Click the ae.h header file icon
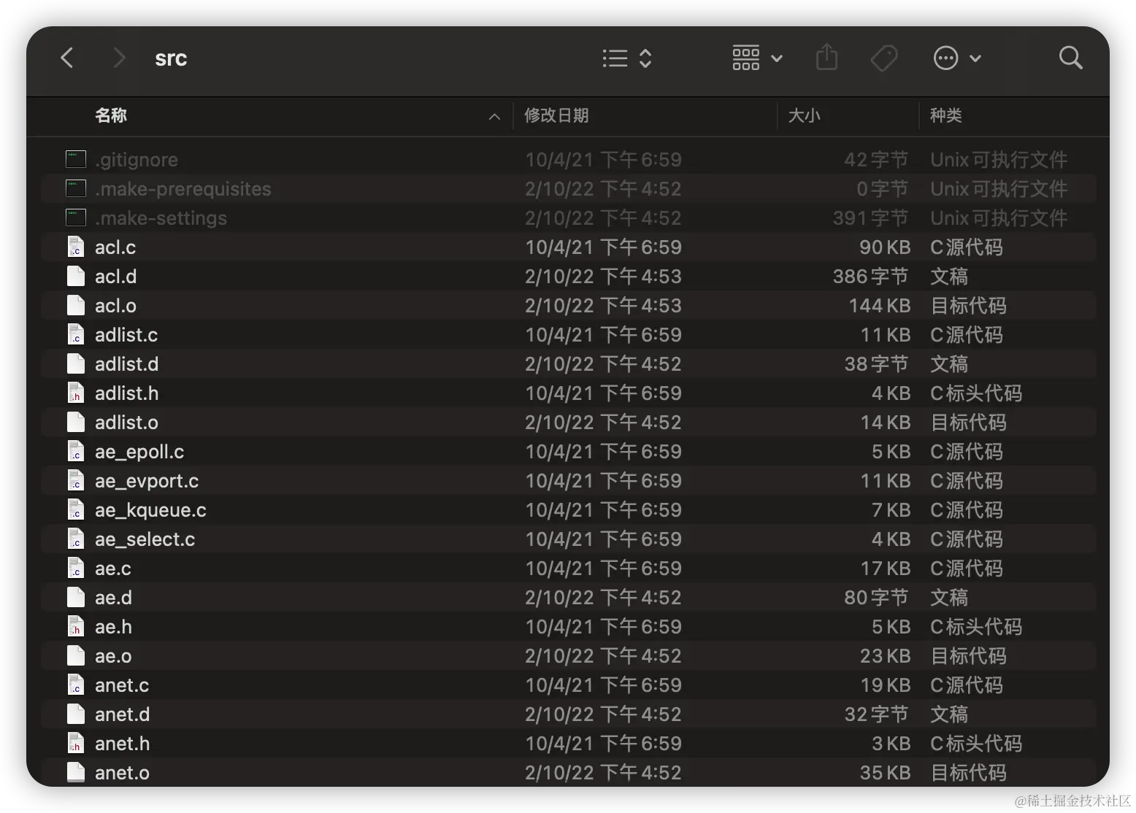Image resolution: width=1136 pixels, height=813 pixels. coord(76,626)
